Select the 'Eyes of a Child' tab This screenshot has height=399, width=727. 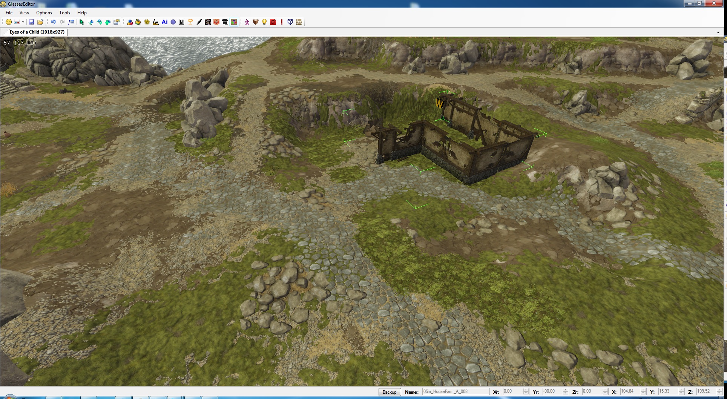pyautogui.click(x=37, y=32)
